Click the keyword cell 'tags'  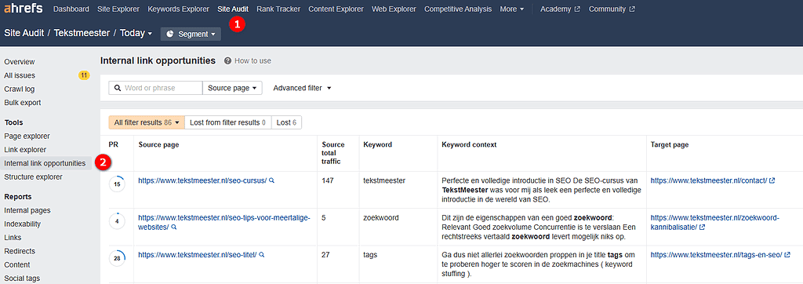coord(370,254)
